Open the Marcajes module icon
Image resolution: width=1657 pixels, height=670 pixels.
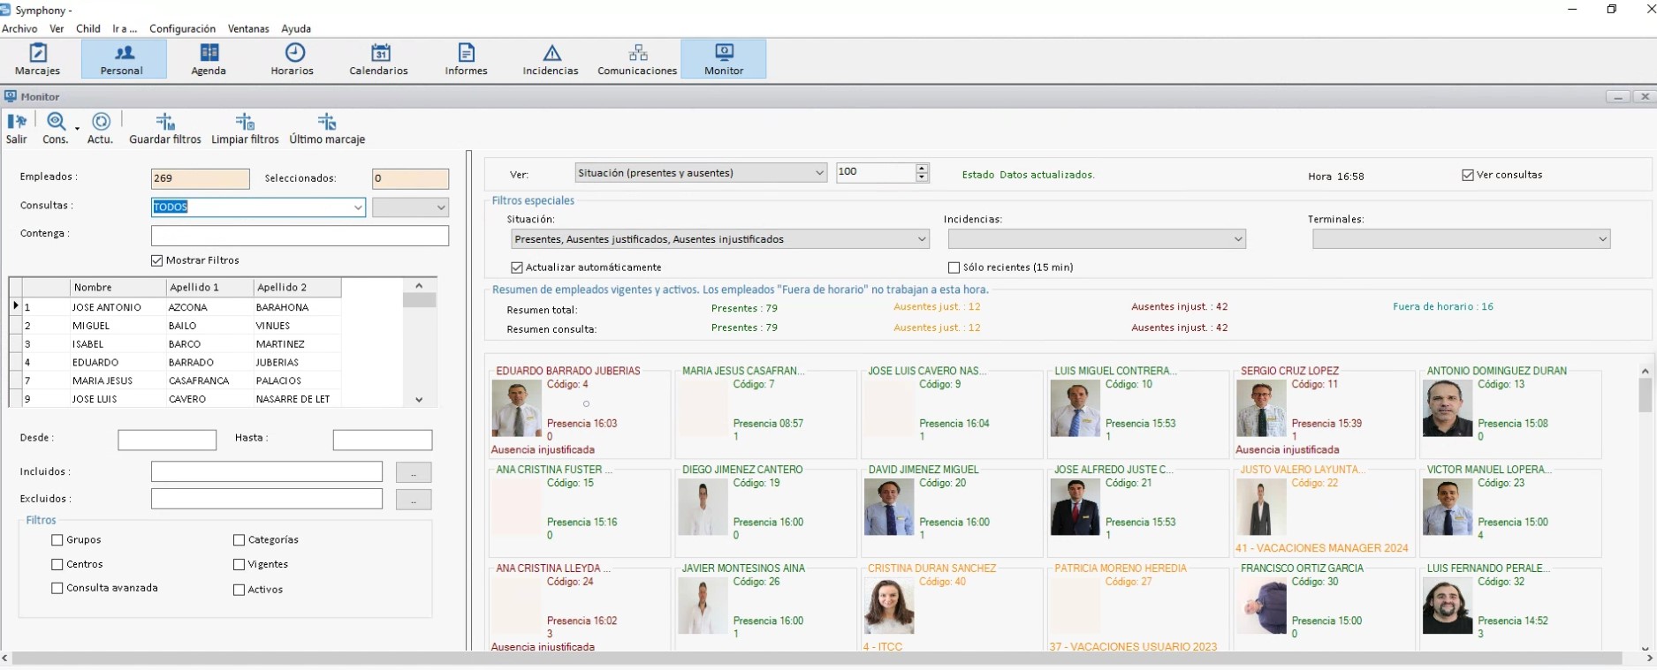[38, 52]
